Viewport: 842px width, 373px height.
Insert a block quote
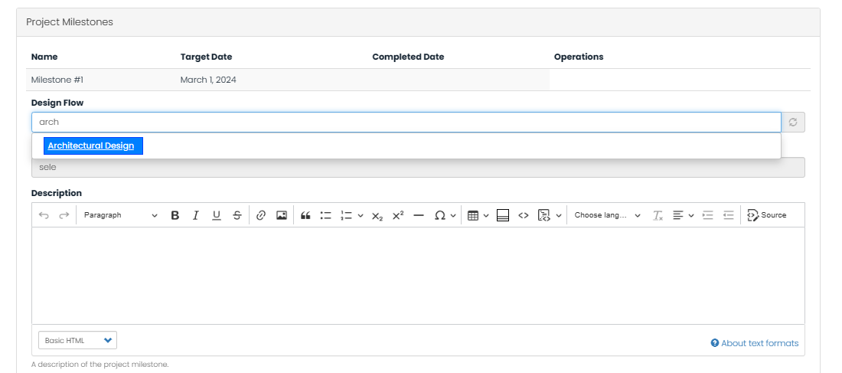[305, 215]
